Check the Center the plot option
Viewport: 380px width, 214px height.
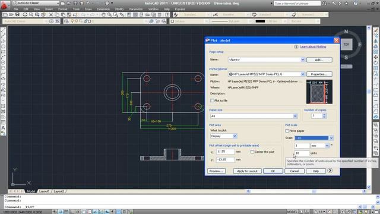pyautogui.click(x=252, y=152)
